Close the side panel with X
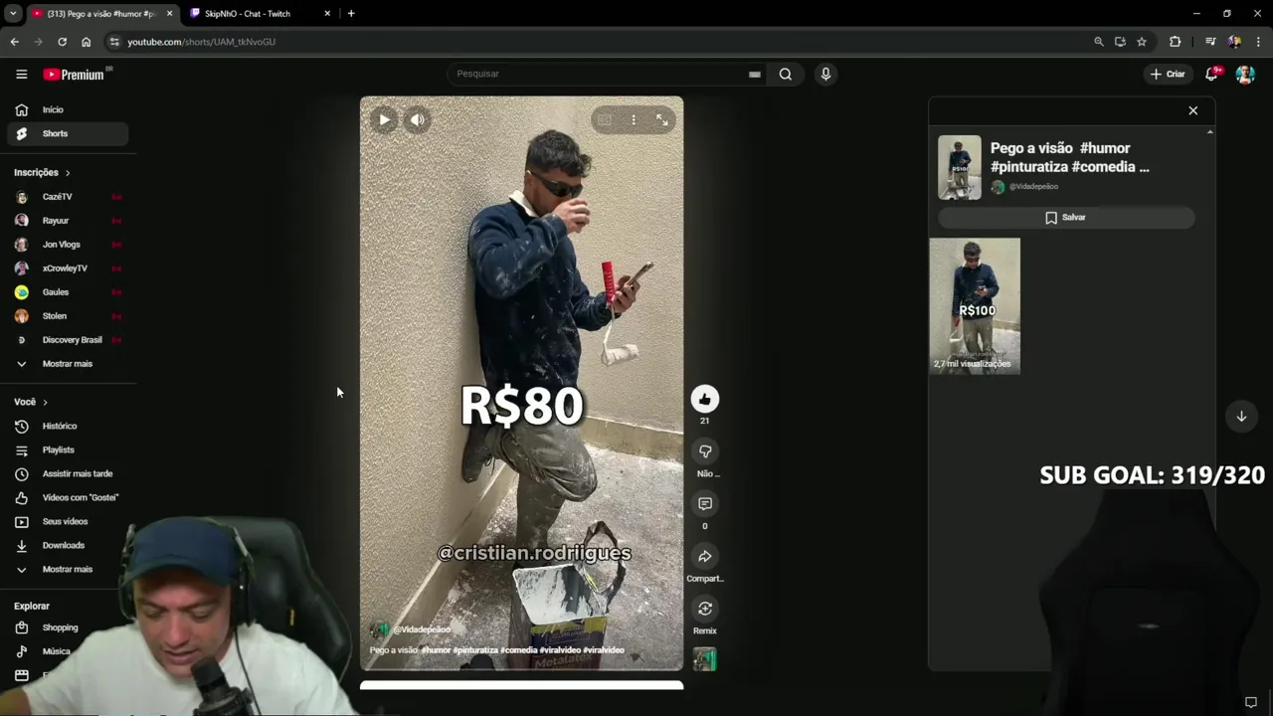1273x716 pixels. pos(1193,110)
